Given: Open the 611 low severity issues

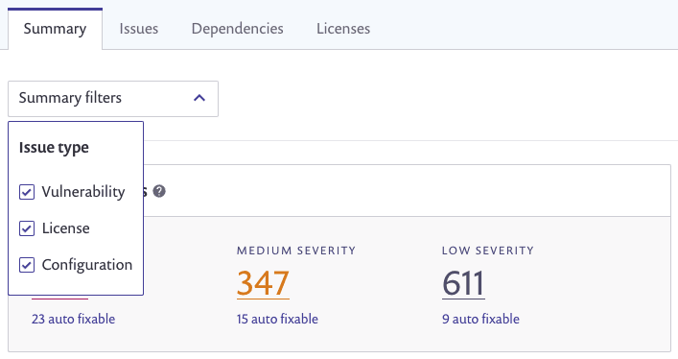Looking at the screenshot, I should tap(463, 283).
